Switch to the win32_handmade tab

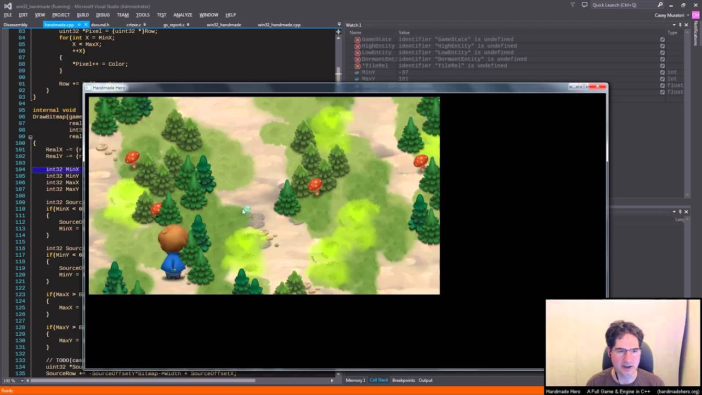tap(224, 25)
